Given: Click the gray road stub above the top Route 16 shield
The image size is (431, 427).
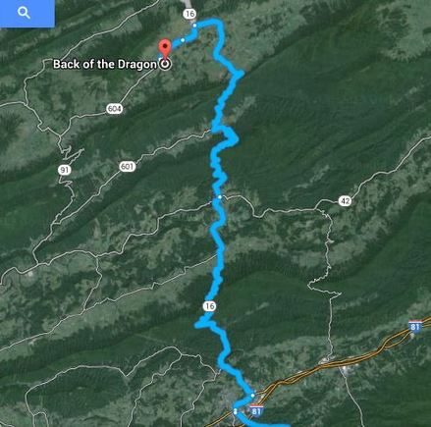Looking at the screenshot, I should (188, 4).
